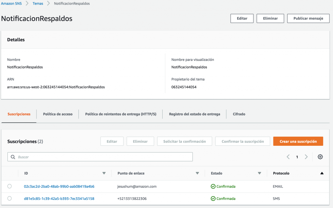Screen dimensions: 333x208
Task: Select radio button for EMAIL subscription
Action: pos(9,186)
